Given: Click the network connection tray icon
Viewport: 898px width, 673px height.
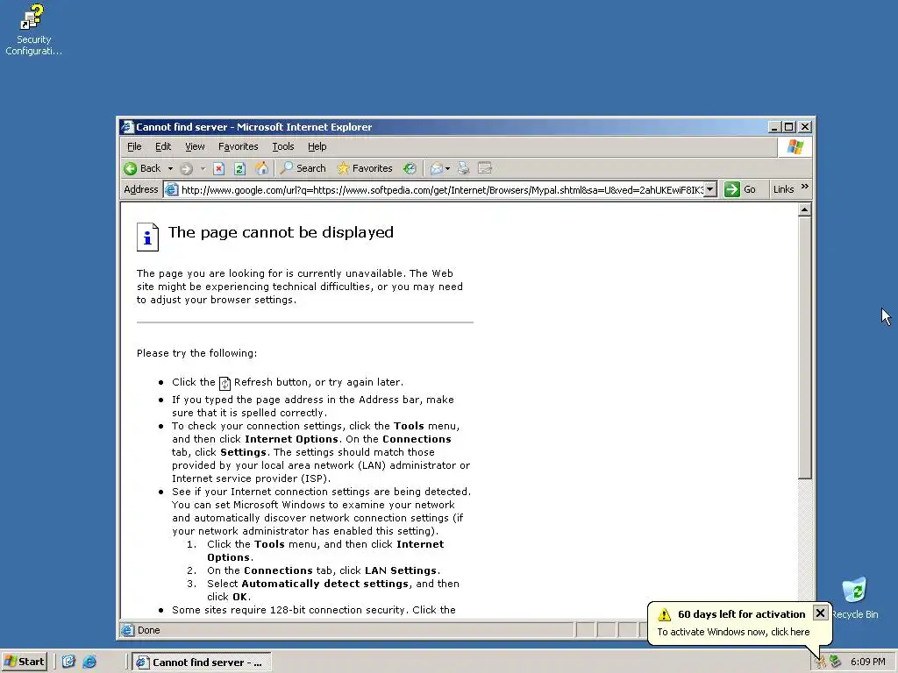Looking at the screenshot, I should click(836, 662).
